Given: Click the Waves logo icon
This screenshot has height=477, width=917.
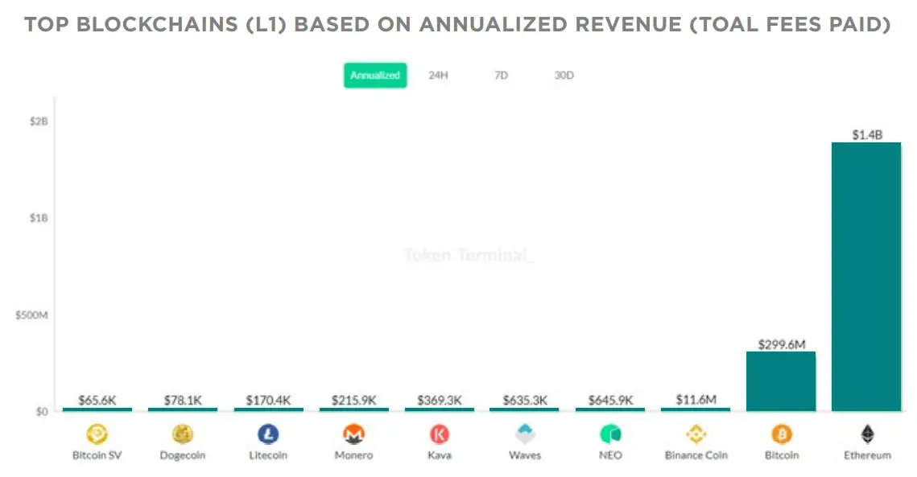Looking at the screenshot, I should point(525,434).
